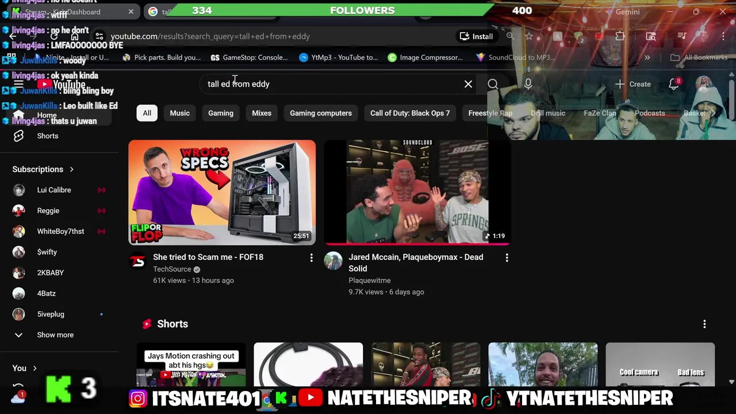Click the video title She tried to Scam me
Image resolution: width=736 pixels, height=414 pixels.
(x=208, y=257)
